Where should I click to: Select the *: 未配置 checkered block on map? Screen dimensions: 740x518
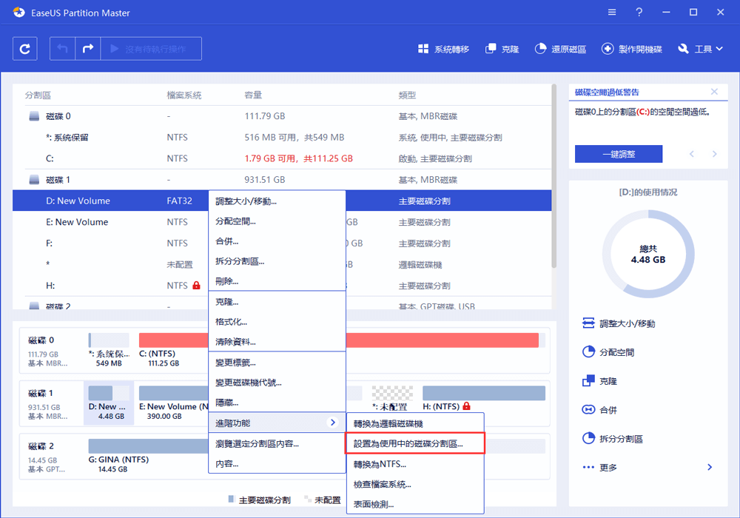pyautogui.click(x=391, y=393)
